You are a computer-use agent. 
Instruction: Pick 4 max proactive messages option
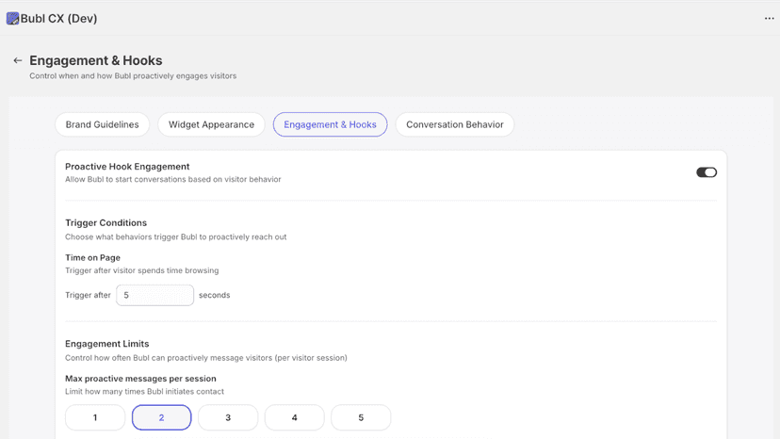(x=295, y=417)
